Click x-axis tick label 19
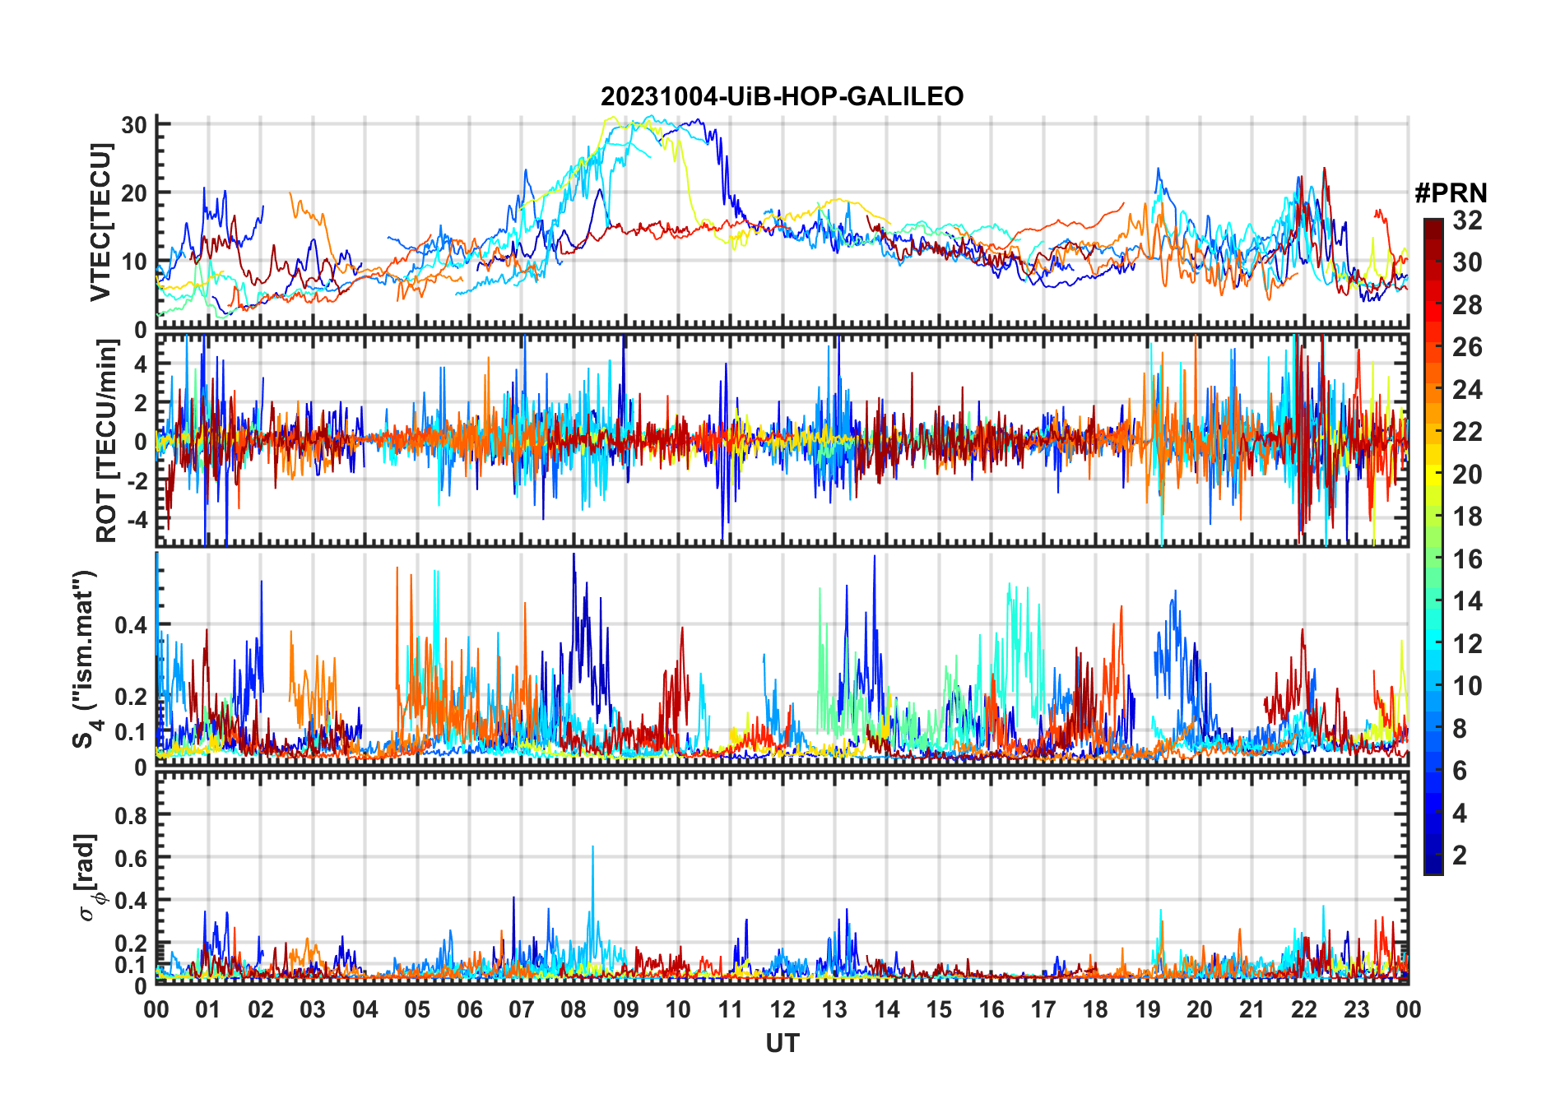This screenshot has width=1565, height=1094. 1147,1009
